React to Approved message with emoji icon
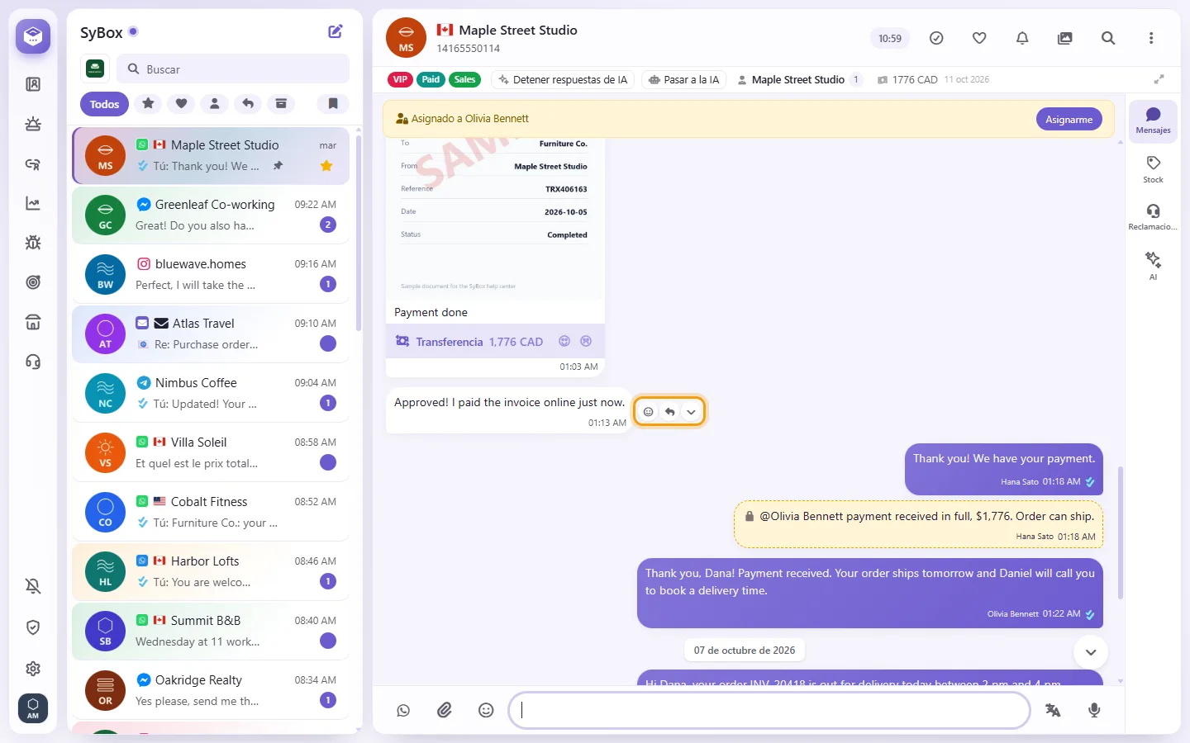The image size is (1190, 743). tap(649, 412)
